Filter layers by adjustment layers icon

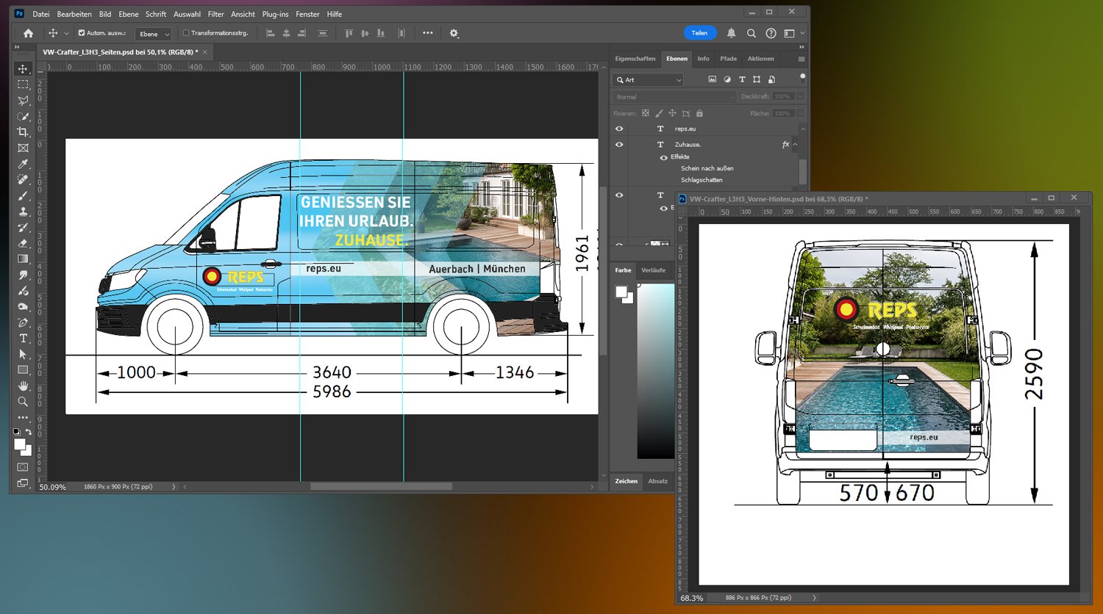(727, 79)
